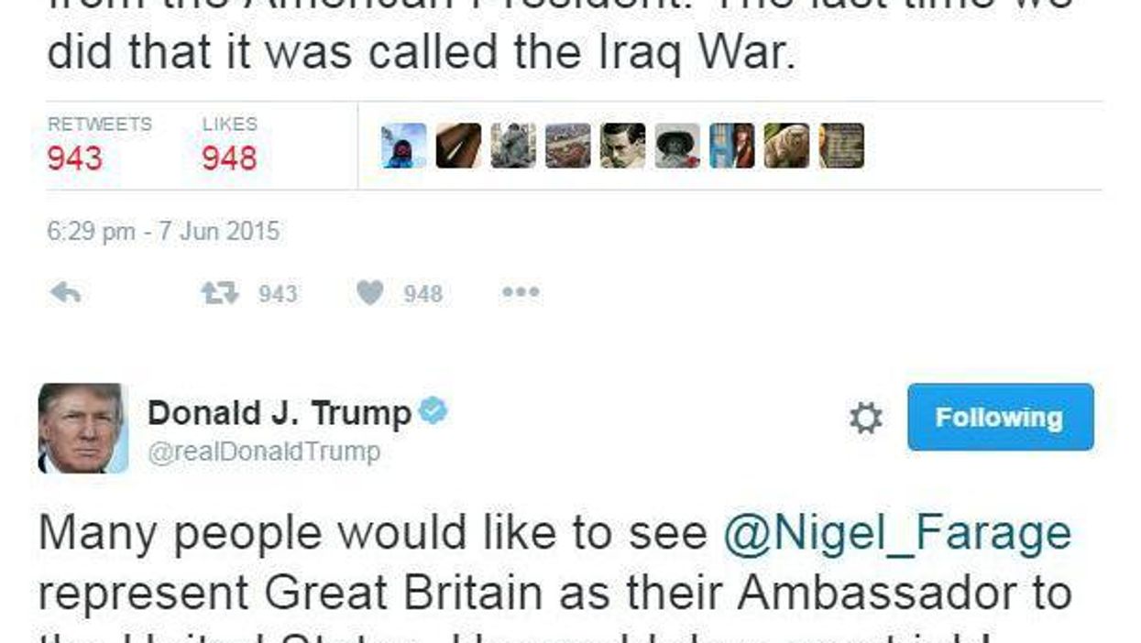The height and width of the screenshot is (643, 1141).
Task: Click the liker avatar with a hat
Action: pos(677,146)
